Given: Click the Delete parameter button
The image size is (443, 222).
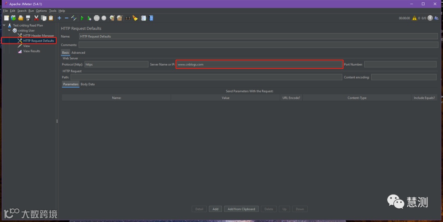Looking at the screenshot, I should [x=269, y=209].
